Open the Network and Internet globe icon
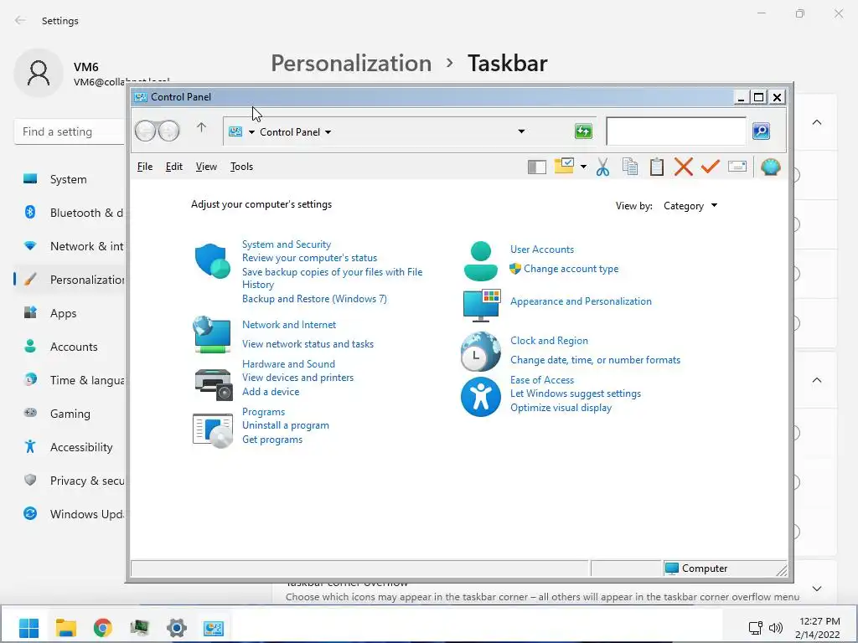This screenshot has height=643, width=858. click(212, 335)
